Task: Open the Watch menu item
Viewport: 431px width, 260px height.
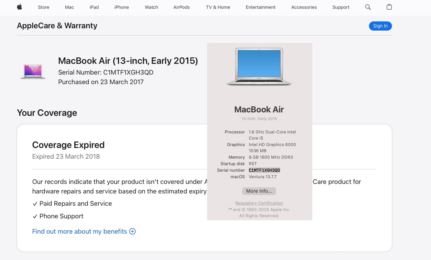Action: (151, 7)
